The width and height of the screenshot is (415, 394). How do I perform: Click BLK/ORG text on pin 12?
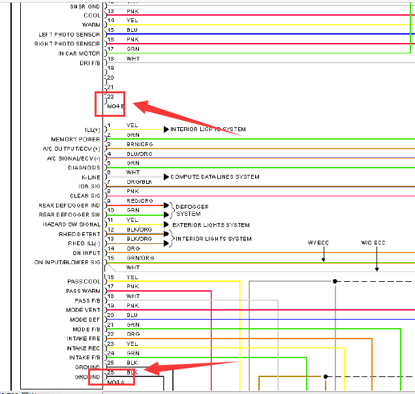click(x=139, y=230)
